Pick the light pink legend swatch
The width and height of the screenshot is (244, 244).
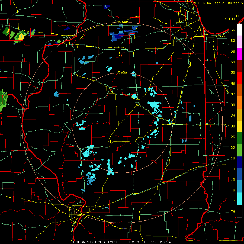click(239, 42)
